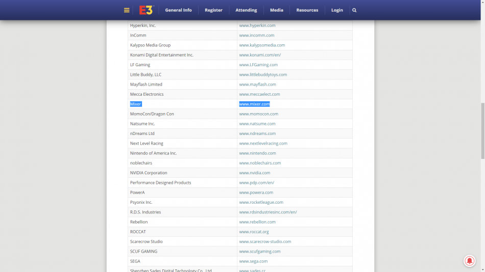Click the R.D.S. Industries cell

click(182, 212)
